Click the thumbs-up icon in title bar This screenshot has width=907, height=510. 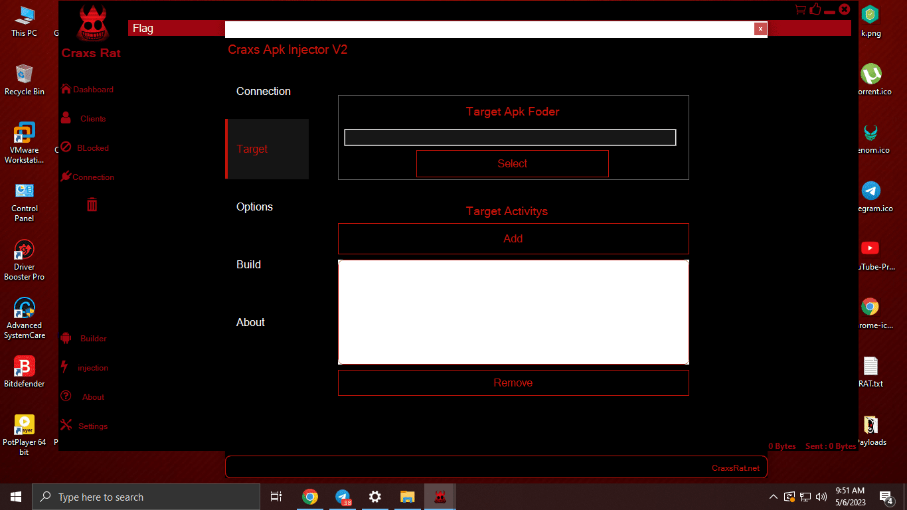815,9
